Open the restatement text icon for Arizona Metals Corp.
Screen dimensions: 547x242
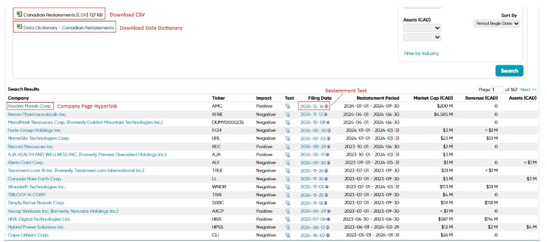pos(287,106)
